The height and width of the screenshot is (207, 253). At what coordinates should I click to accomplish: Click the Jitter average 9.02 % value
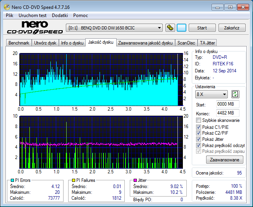pyautogui.click(x=177, y=186)
